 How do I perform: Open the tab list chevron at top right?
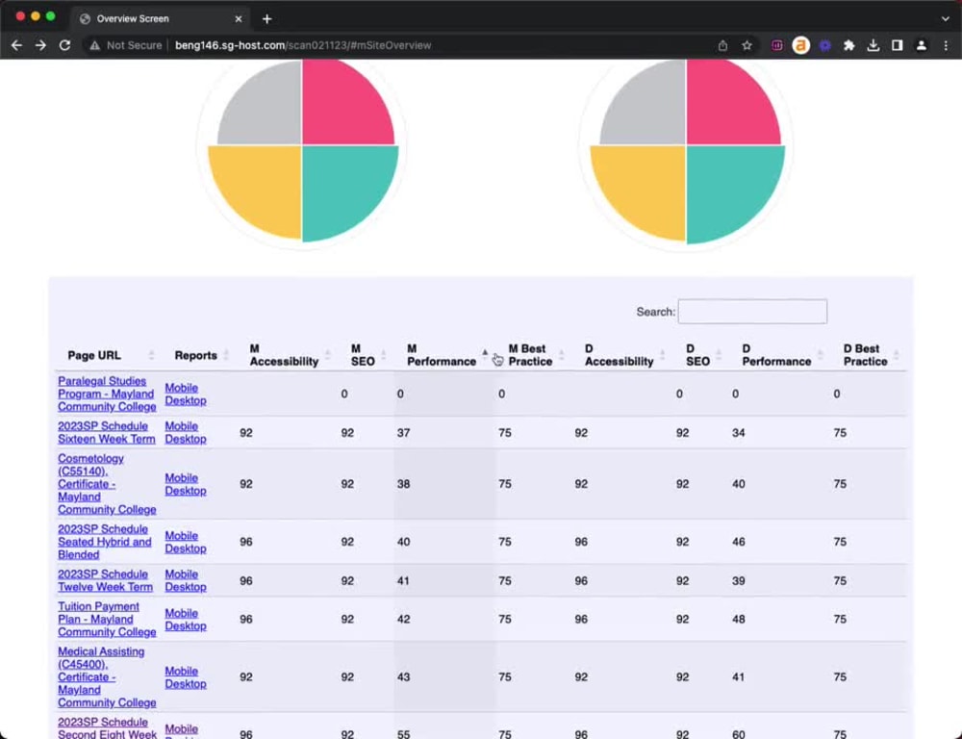point(944,18)
